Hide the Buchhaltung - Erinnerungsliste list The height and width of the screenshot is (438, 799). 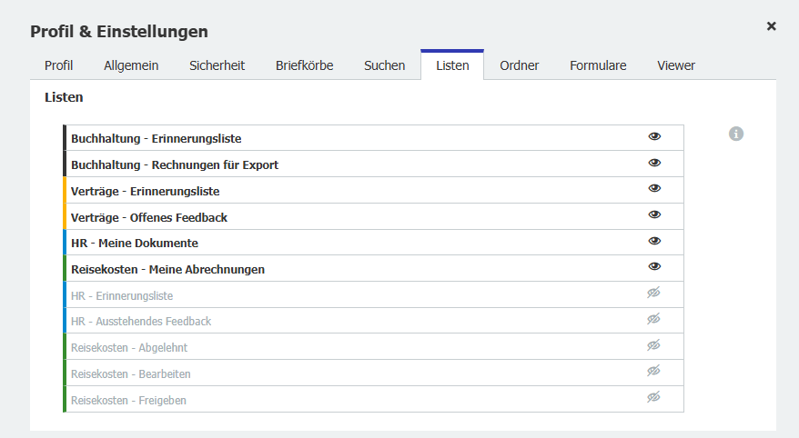pos(654,136)
